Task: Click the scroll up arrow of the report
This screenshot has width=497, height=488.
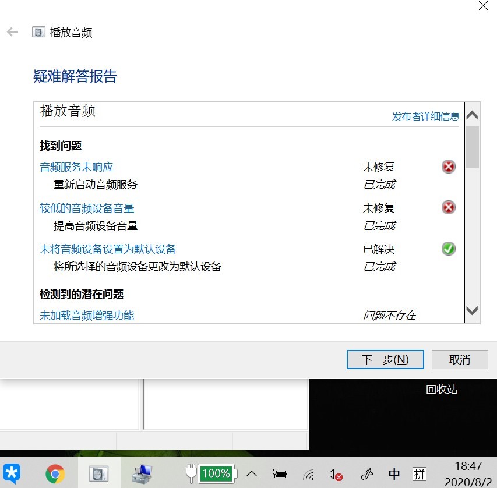Action: 473,115
